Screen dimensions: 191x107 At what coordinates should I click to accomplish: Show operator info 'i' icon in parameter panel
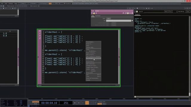coord(96,13)
